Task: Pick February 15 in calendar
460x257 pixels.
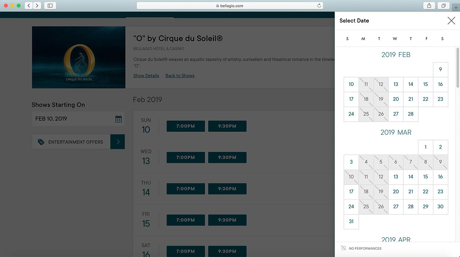Action: [425, 85]
